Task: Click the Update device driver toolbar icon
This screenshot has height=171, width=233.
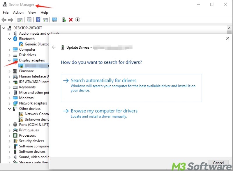Action: (64, 20)
